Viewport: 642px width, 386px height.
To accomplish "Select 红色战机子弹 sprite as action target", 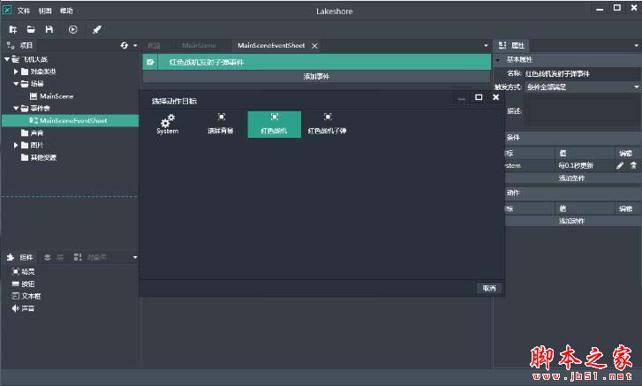I will click(x=327, y=125).
